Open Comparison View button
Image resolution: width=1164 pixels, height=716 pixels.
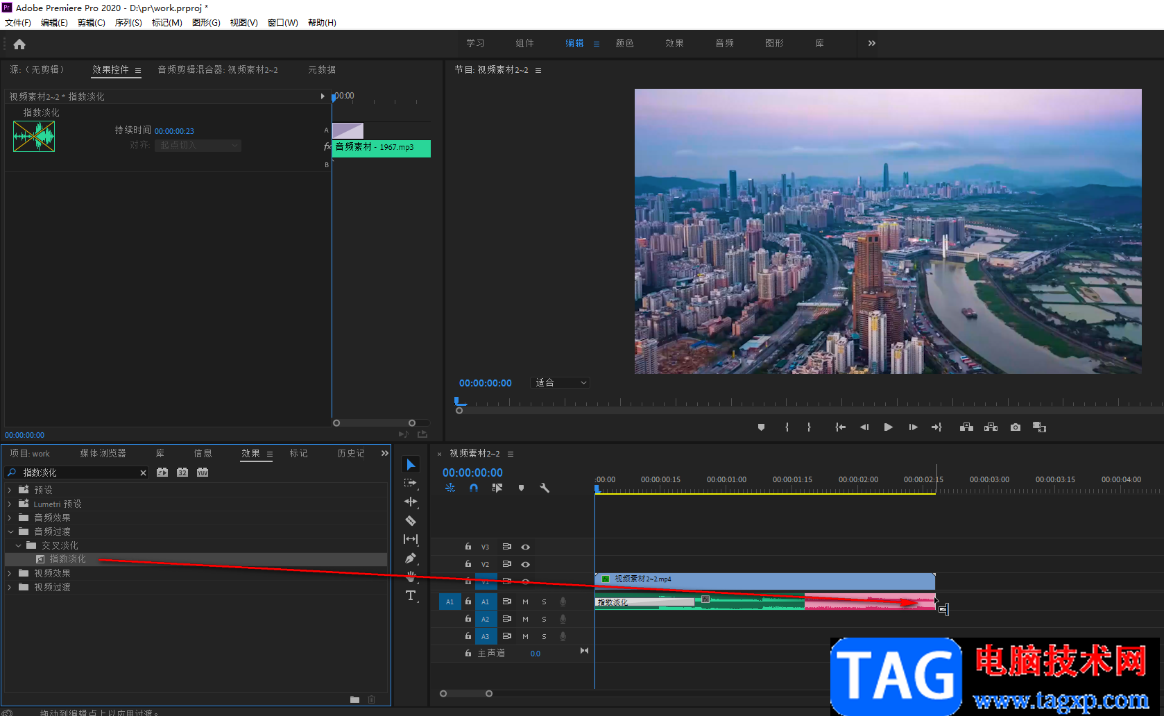1039,427
